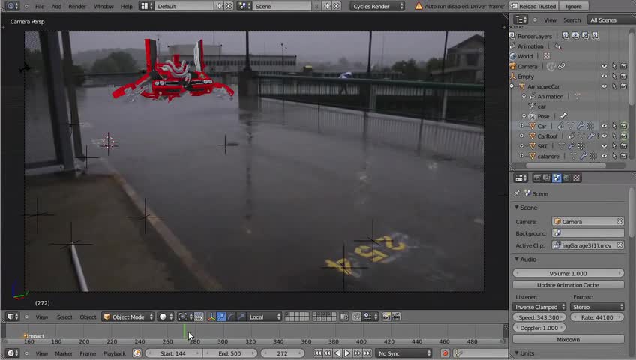636x360 pixels.
Task: Click the wrench modifier icon on CarRoof row
Action: coord(591,136)
